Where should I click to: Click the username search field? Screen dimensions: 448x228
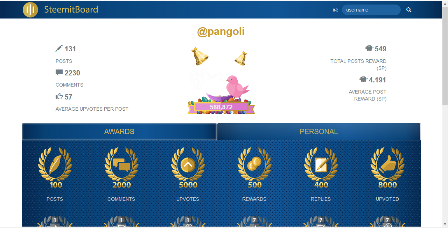371,10
